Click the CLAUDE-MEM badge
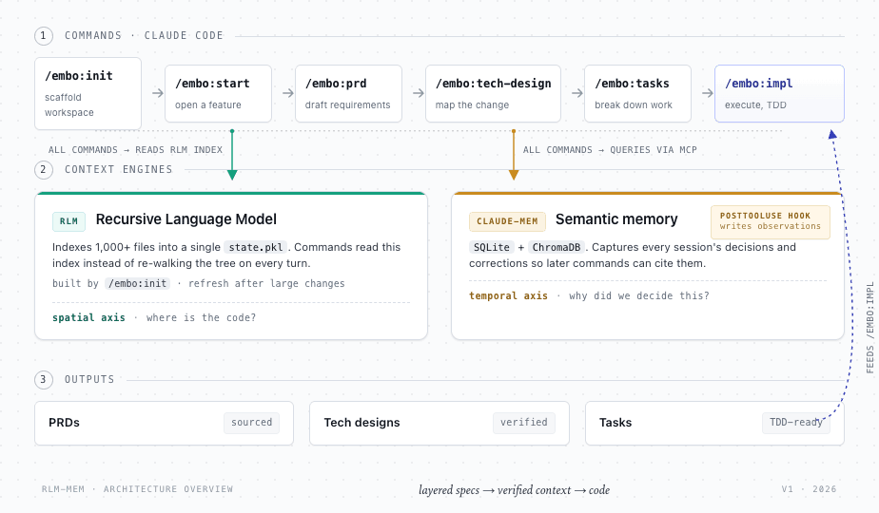Image resolution: width=879 pixels, height=513 pixels. click(x=507, y=221)
